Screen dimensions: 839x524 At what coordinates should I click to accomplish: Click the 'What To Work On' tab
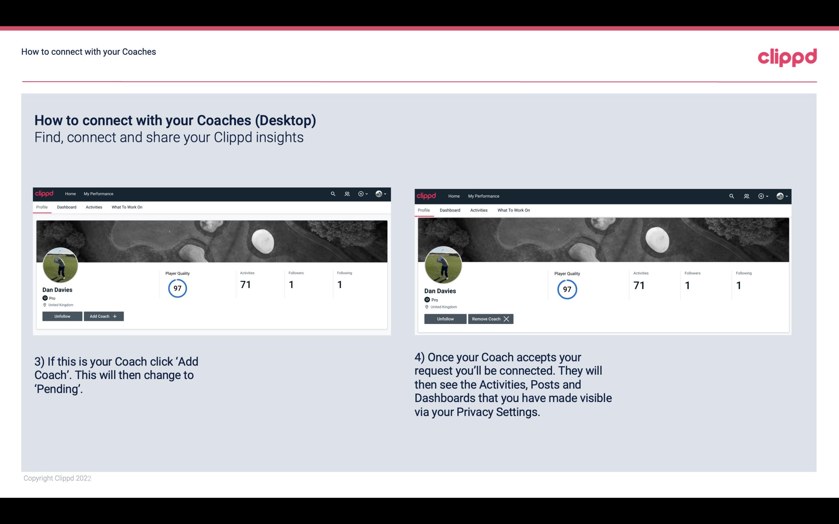coord(127,207)
